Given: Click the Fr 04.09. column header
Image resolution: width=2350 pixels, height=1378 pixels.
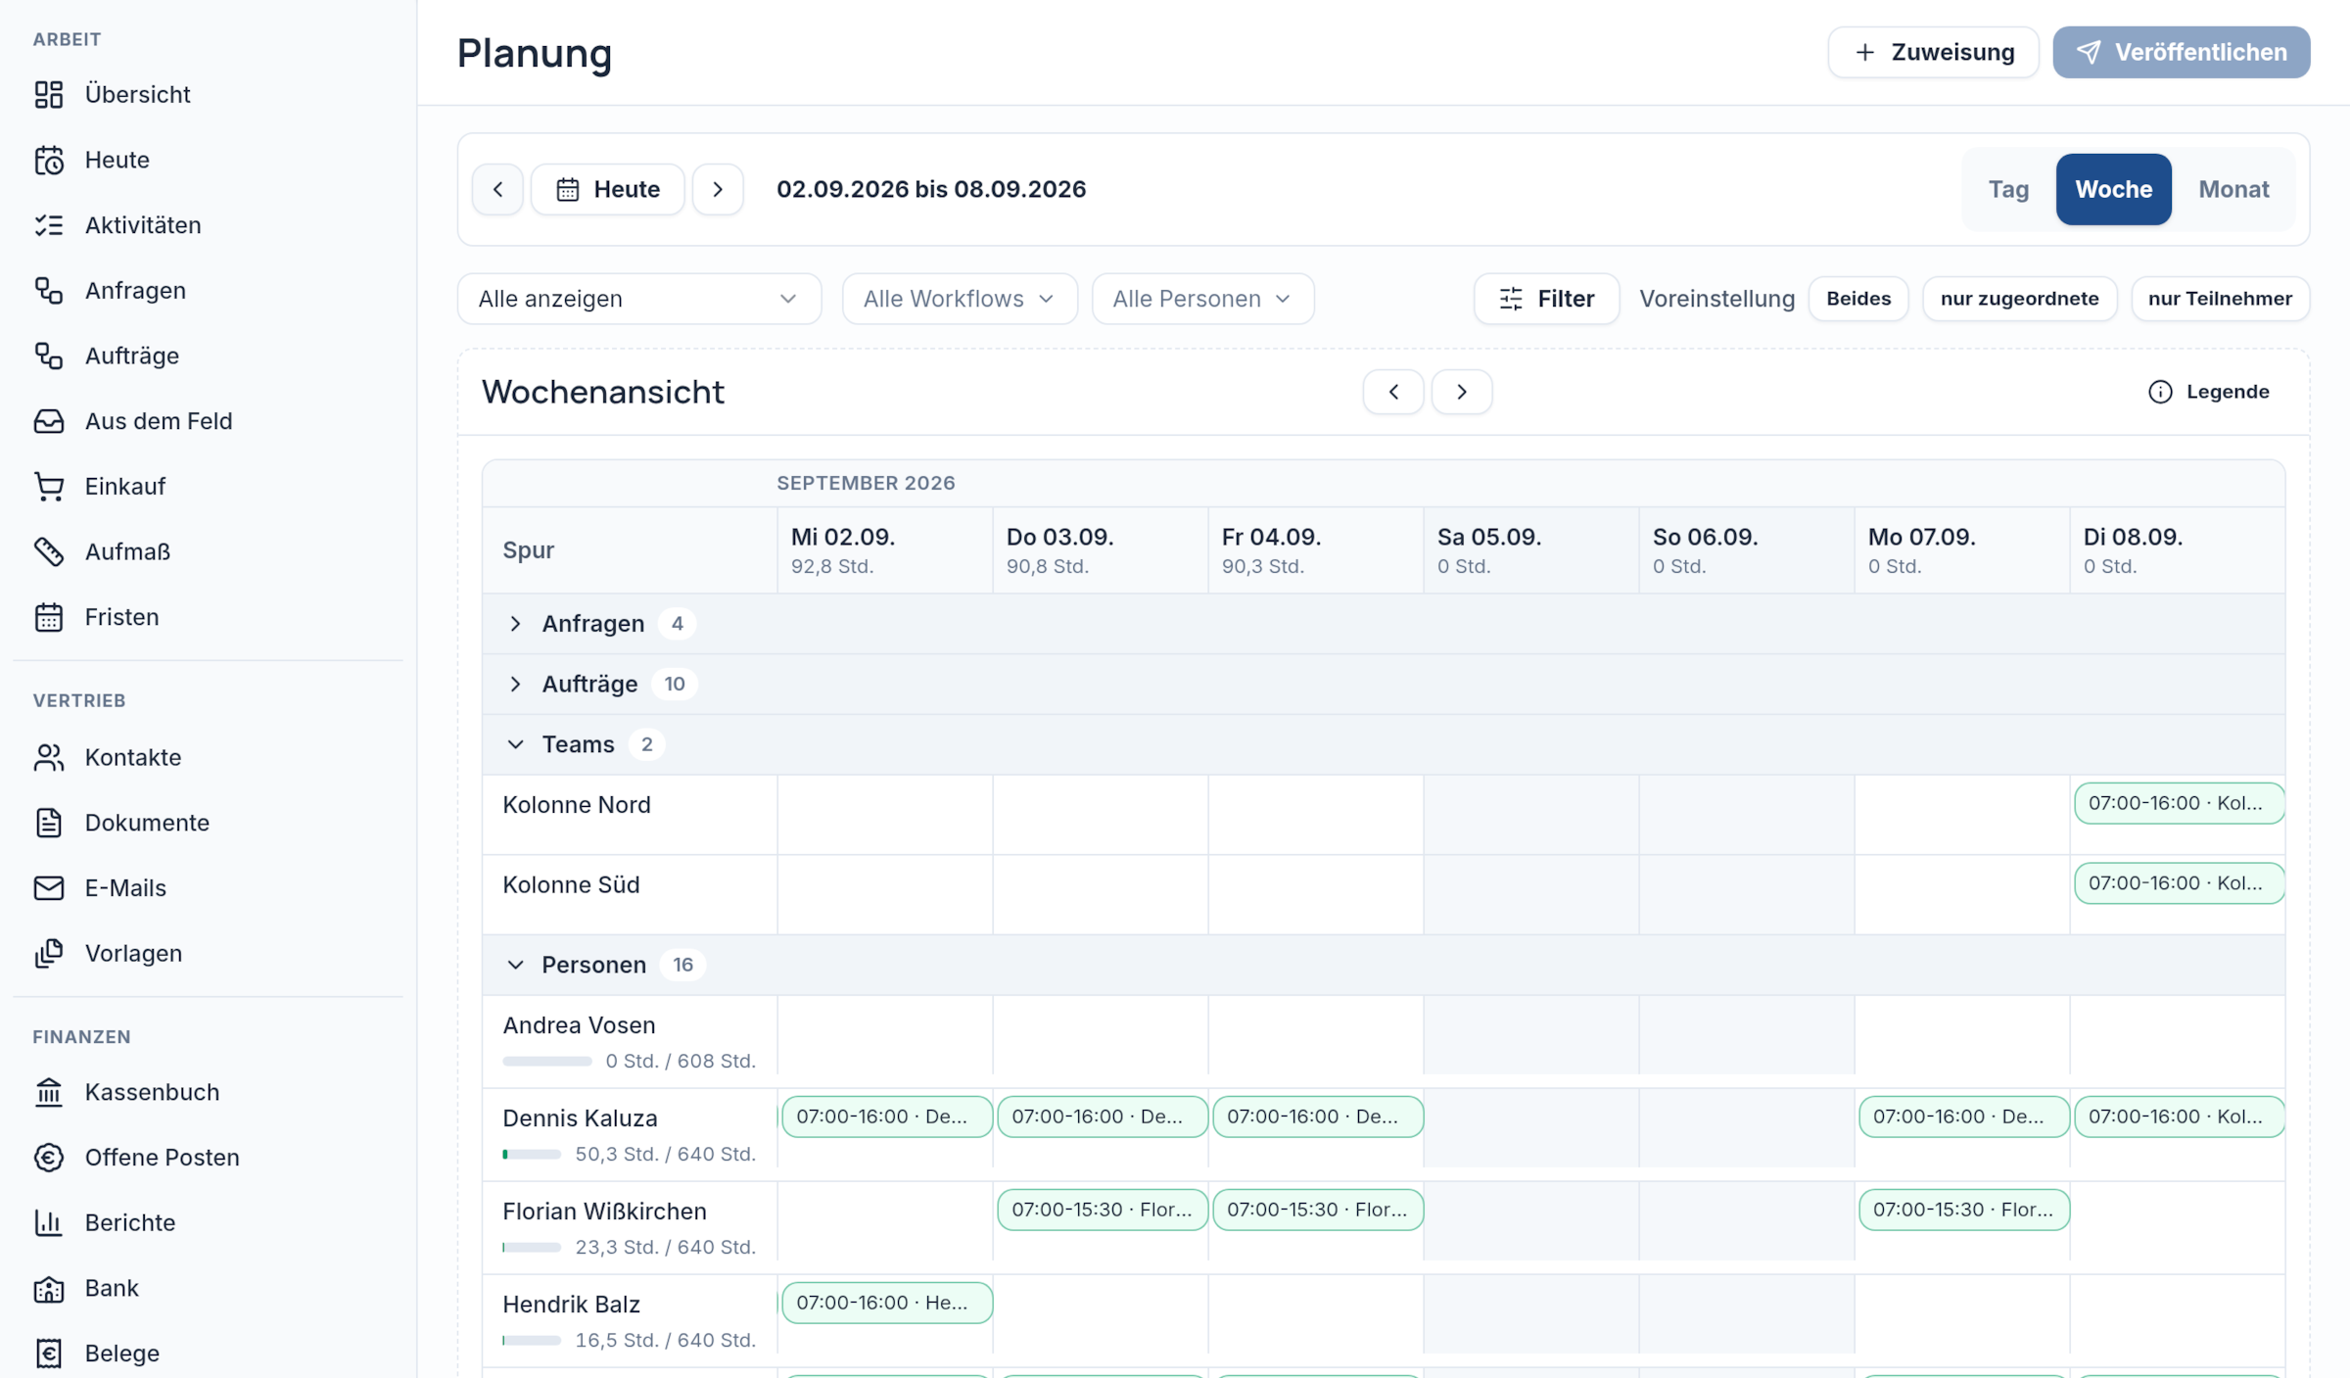Looking at the screenshot, I should pos(1315,549).
